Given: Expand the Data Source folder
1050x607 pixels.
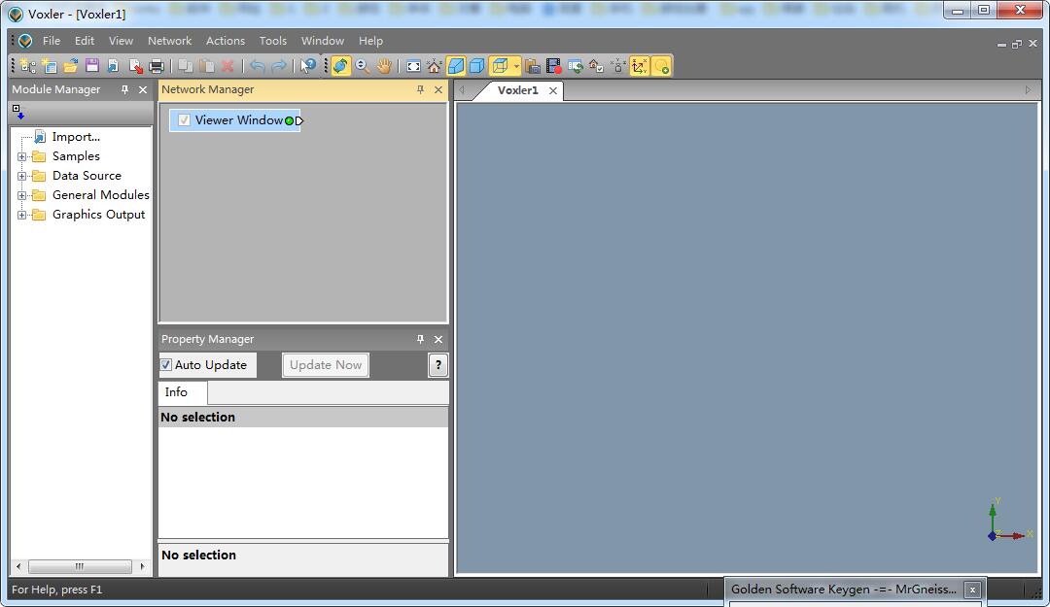Looking at the screenshot, I should (x=22, y=176).
